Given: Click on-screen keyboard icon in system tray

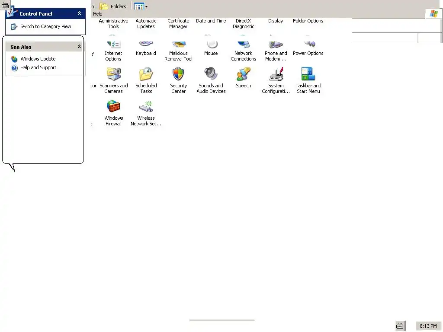Looking at the screenshot, I should point(399,326).
